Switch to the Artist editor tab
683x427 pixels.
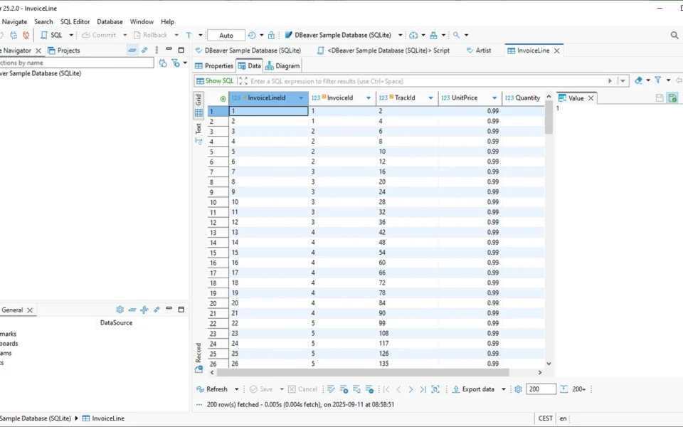478,50
